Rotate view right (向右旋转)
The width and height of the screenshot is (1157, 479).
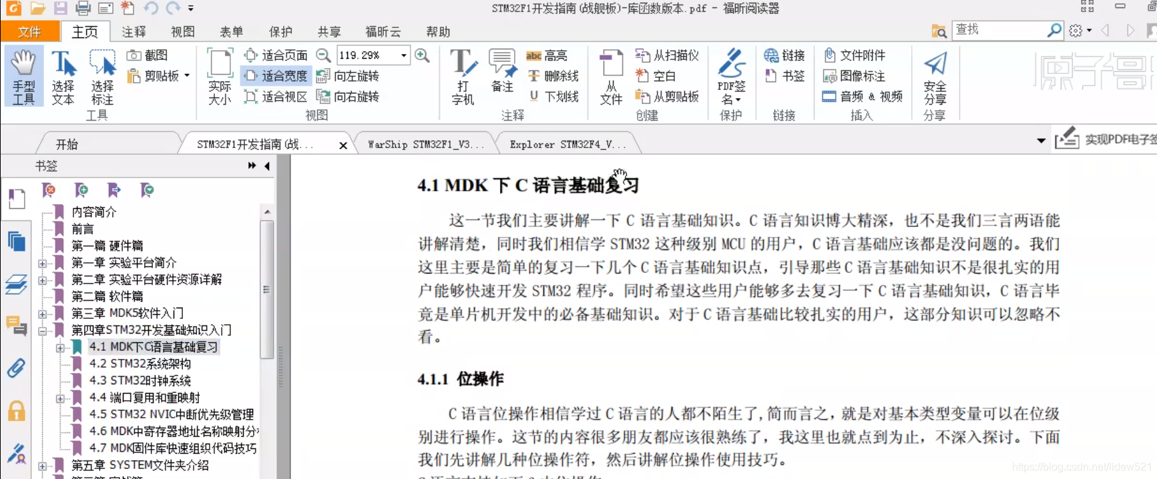(x=348, y=97)
